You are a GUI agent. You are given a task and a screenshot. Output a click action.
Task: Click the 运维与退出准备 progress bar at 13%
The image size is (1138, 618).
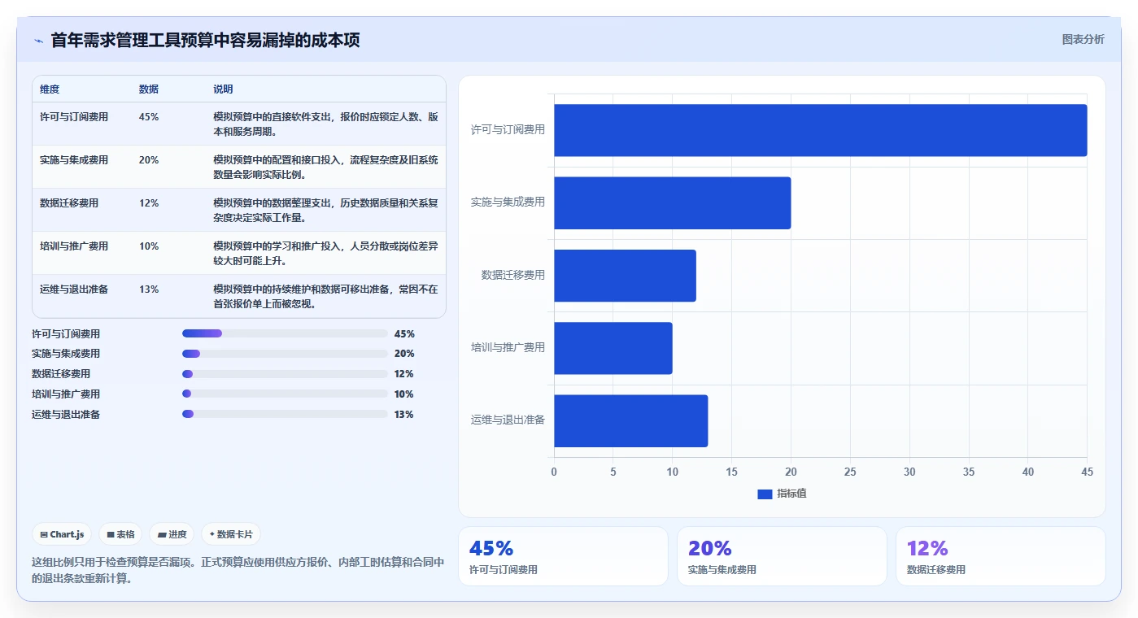285,414
